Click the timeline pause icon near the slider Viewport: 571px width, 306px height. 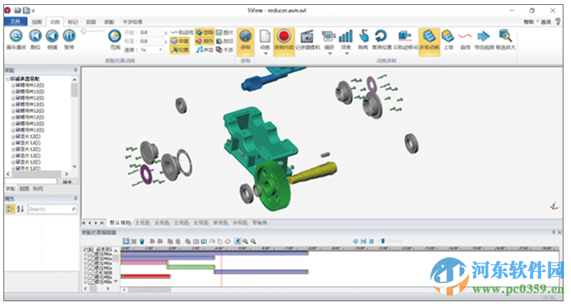pos(371,242)
